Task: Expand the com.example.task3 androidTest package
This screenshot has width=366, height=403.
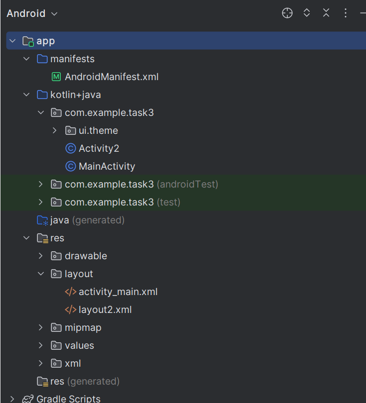Action: tap(41, 185)
